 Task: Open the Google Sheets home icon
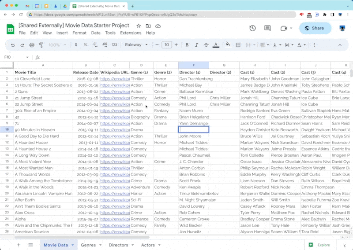(x=10, y=29)
